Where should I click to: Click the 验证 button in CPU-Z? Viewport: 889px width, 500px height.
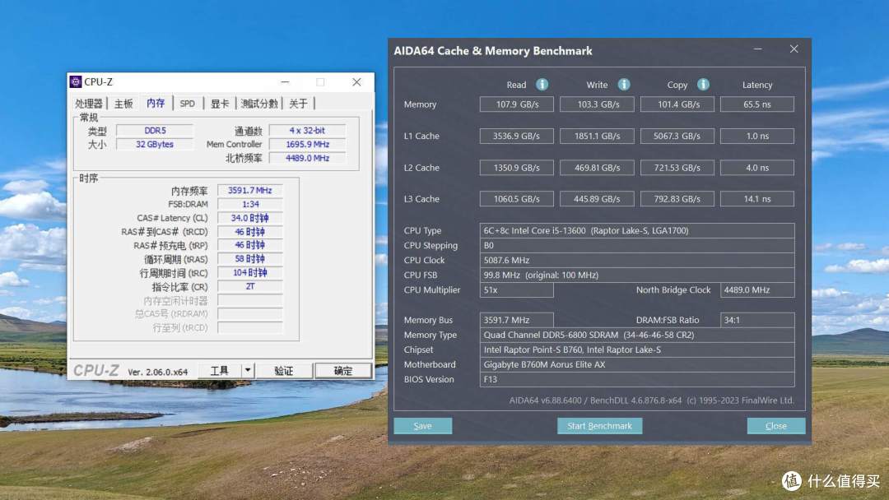283,371
